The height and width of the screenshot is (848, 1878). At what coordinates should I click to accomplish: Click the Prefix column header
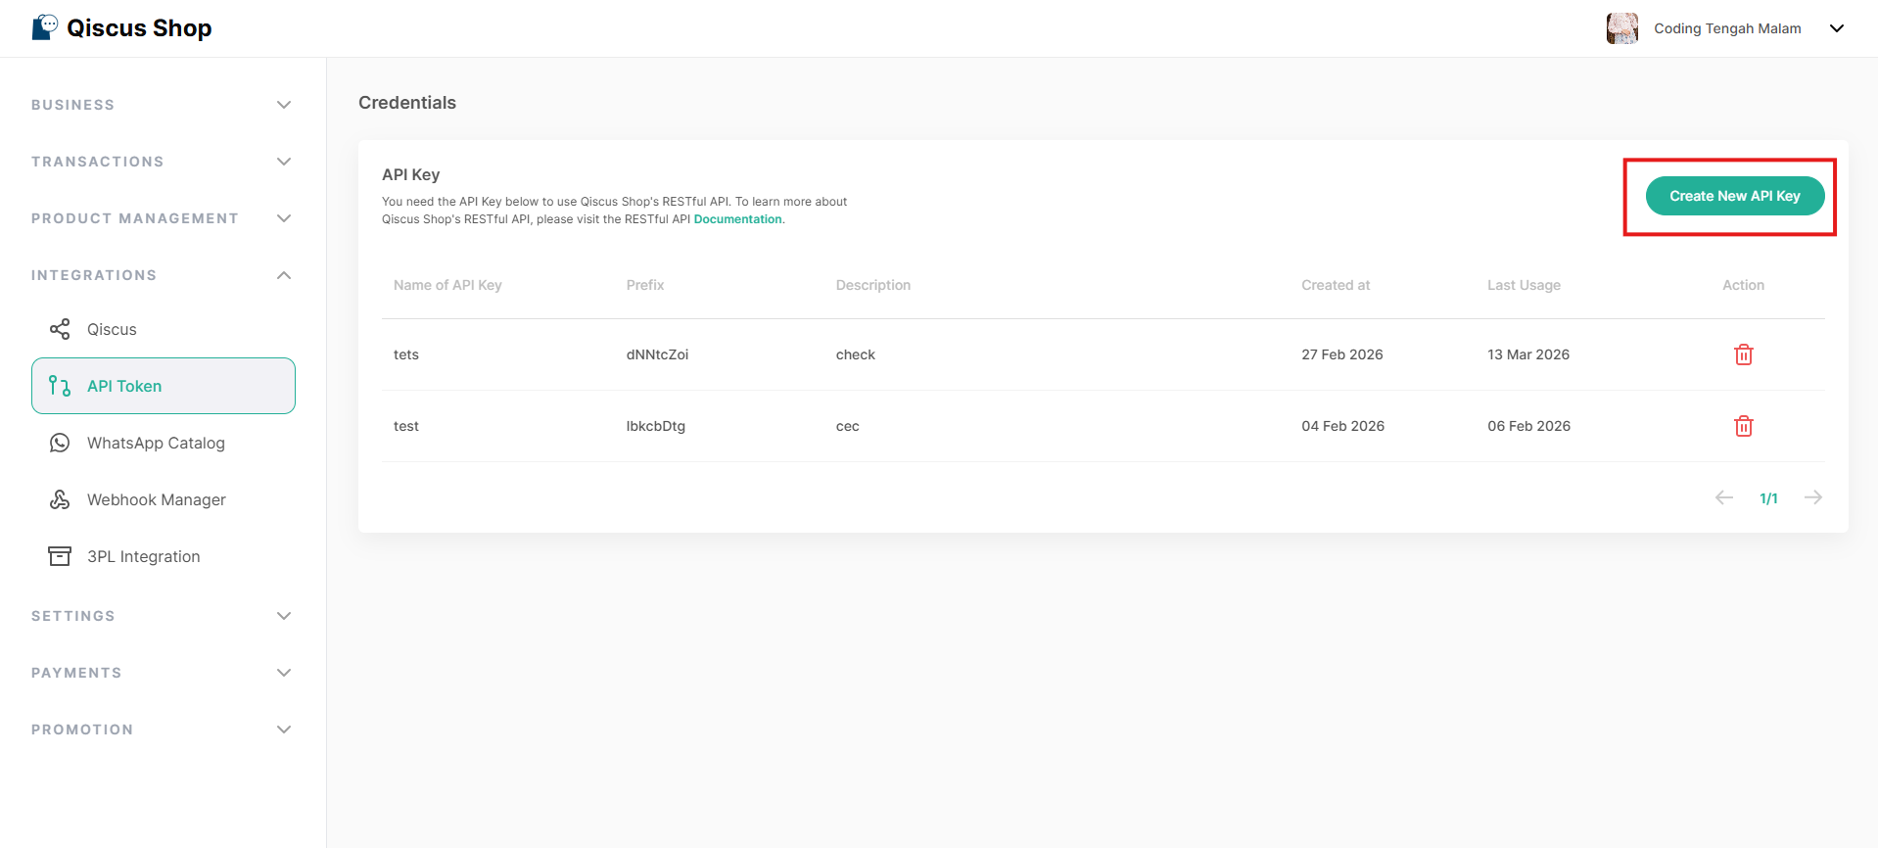click(x=645, y=285)
